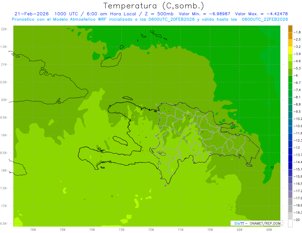Click the '76W' longitude label
The image size is (302, 233).
33,230
